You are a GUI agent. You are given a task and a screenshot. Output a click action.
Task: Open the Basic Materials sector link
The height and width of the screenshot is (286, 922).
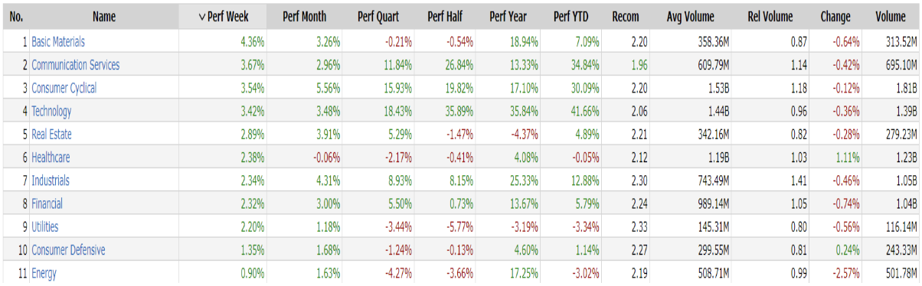58,42
